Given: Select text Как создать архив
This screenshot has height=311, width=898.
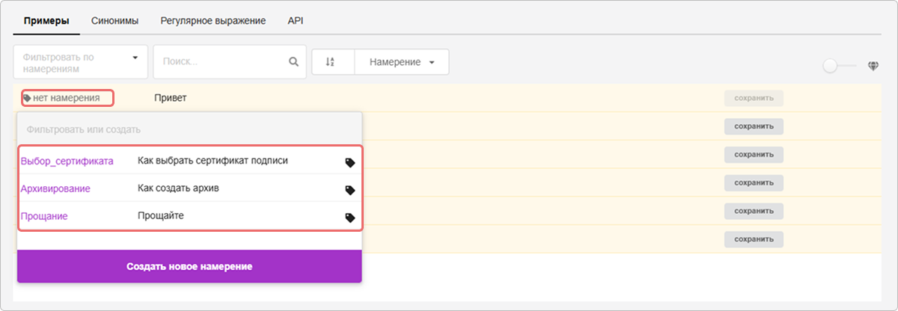Looking at the screenshot, I should tap(178, 188).
